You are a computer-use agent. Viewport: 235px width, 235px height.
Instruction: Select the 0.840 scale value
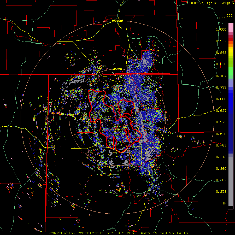point(221,64)
